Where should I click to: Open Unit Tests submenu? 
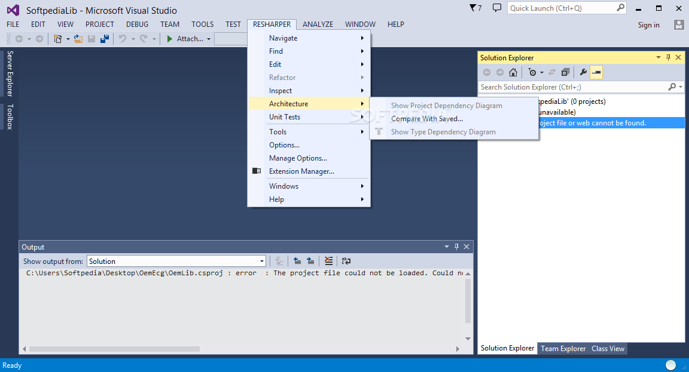point(309,117)
